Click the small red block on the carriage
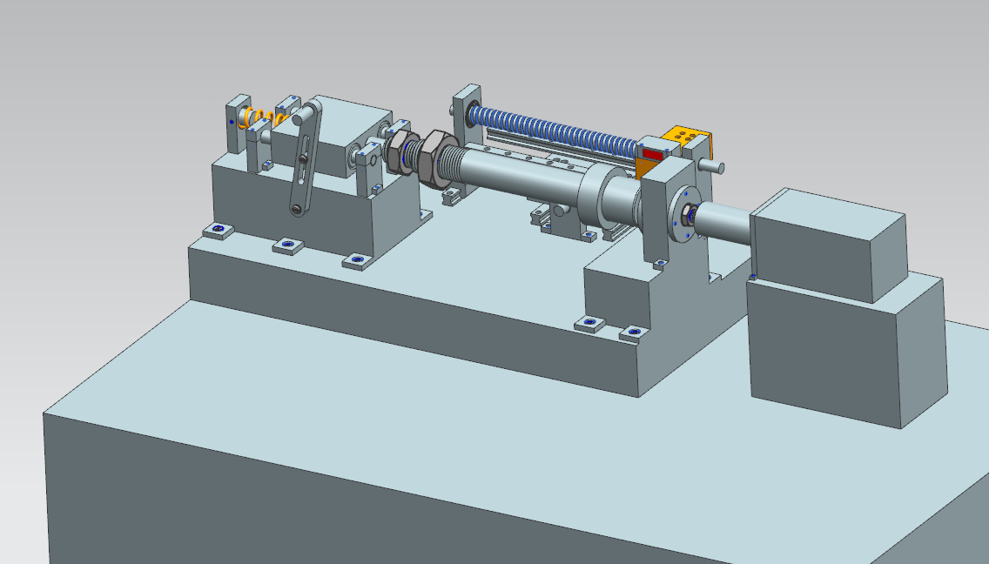 click(x=652, y=155)
